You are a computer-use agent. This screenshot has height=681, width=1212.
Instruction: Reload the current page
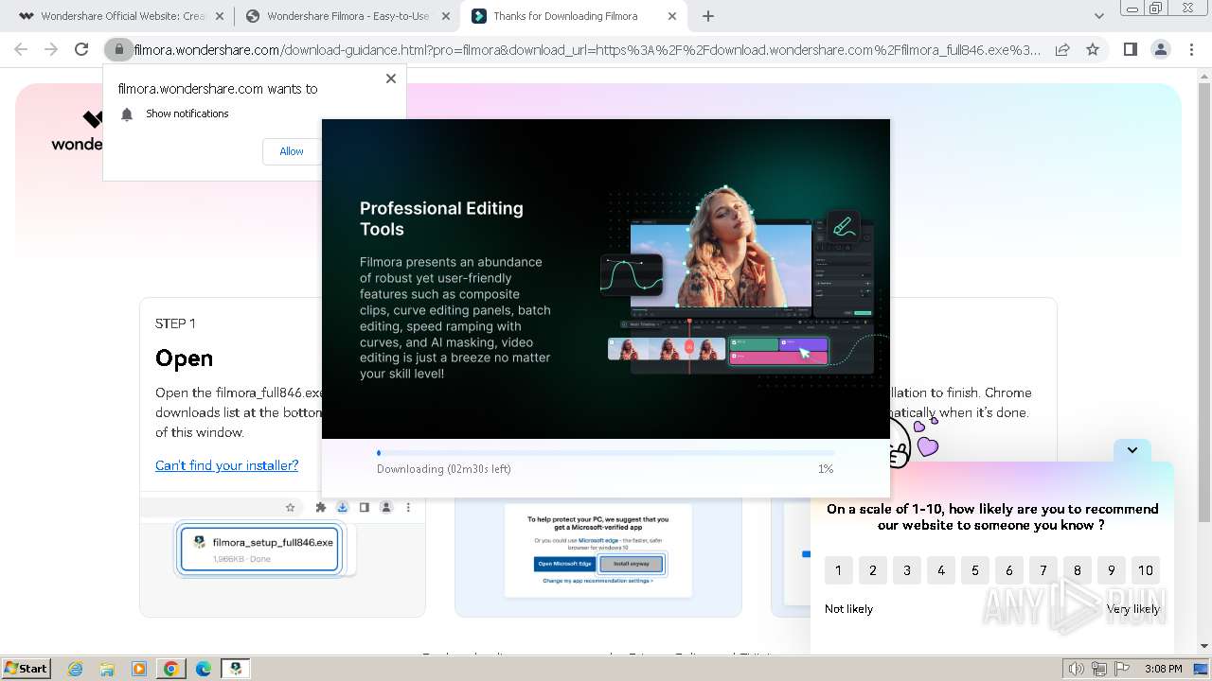coord(81,49)
